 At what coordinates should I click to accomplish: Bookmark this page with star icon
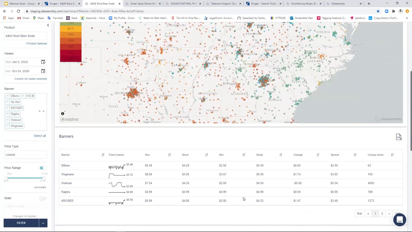378,11
